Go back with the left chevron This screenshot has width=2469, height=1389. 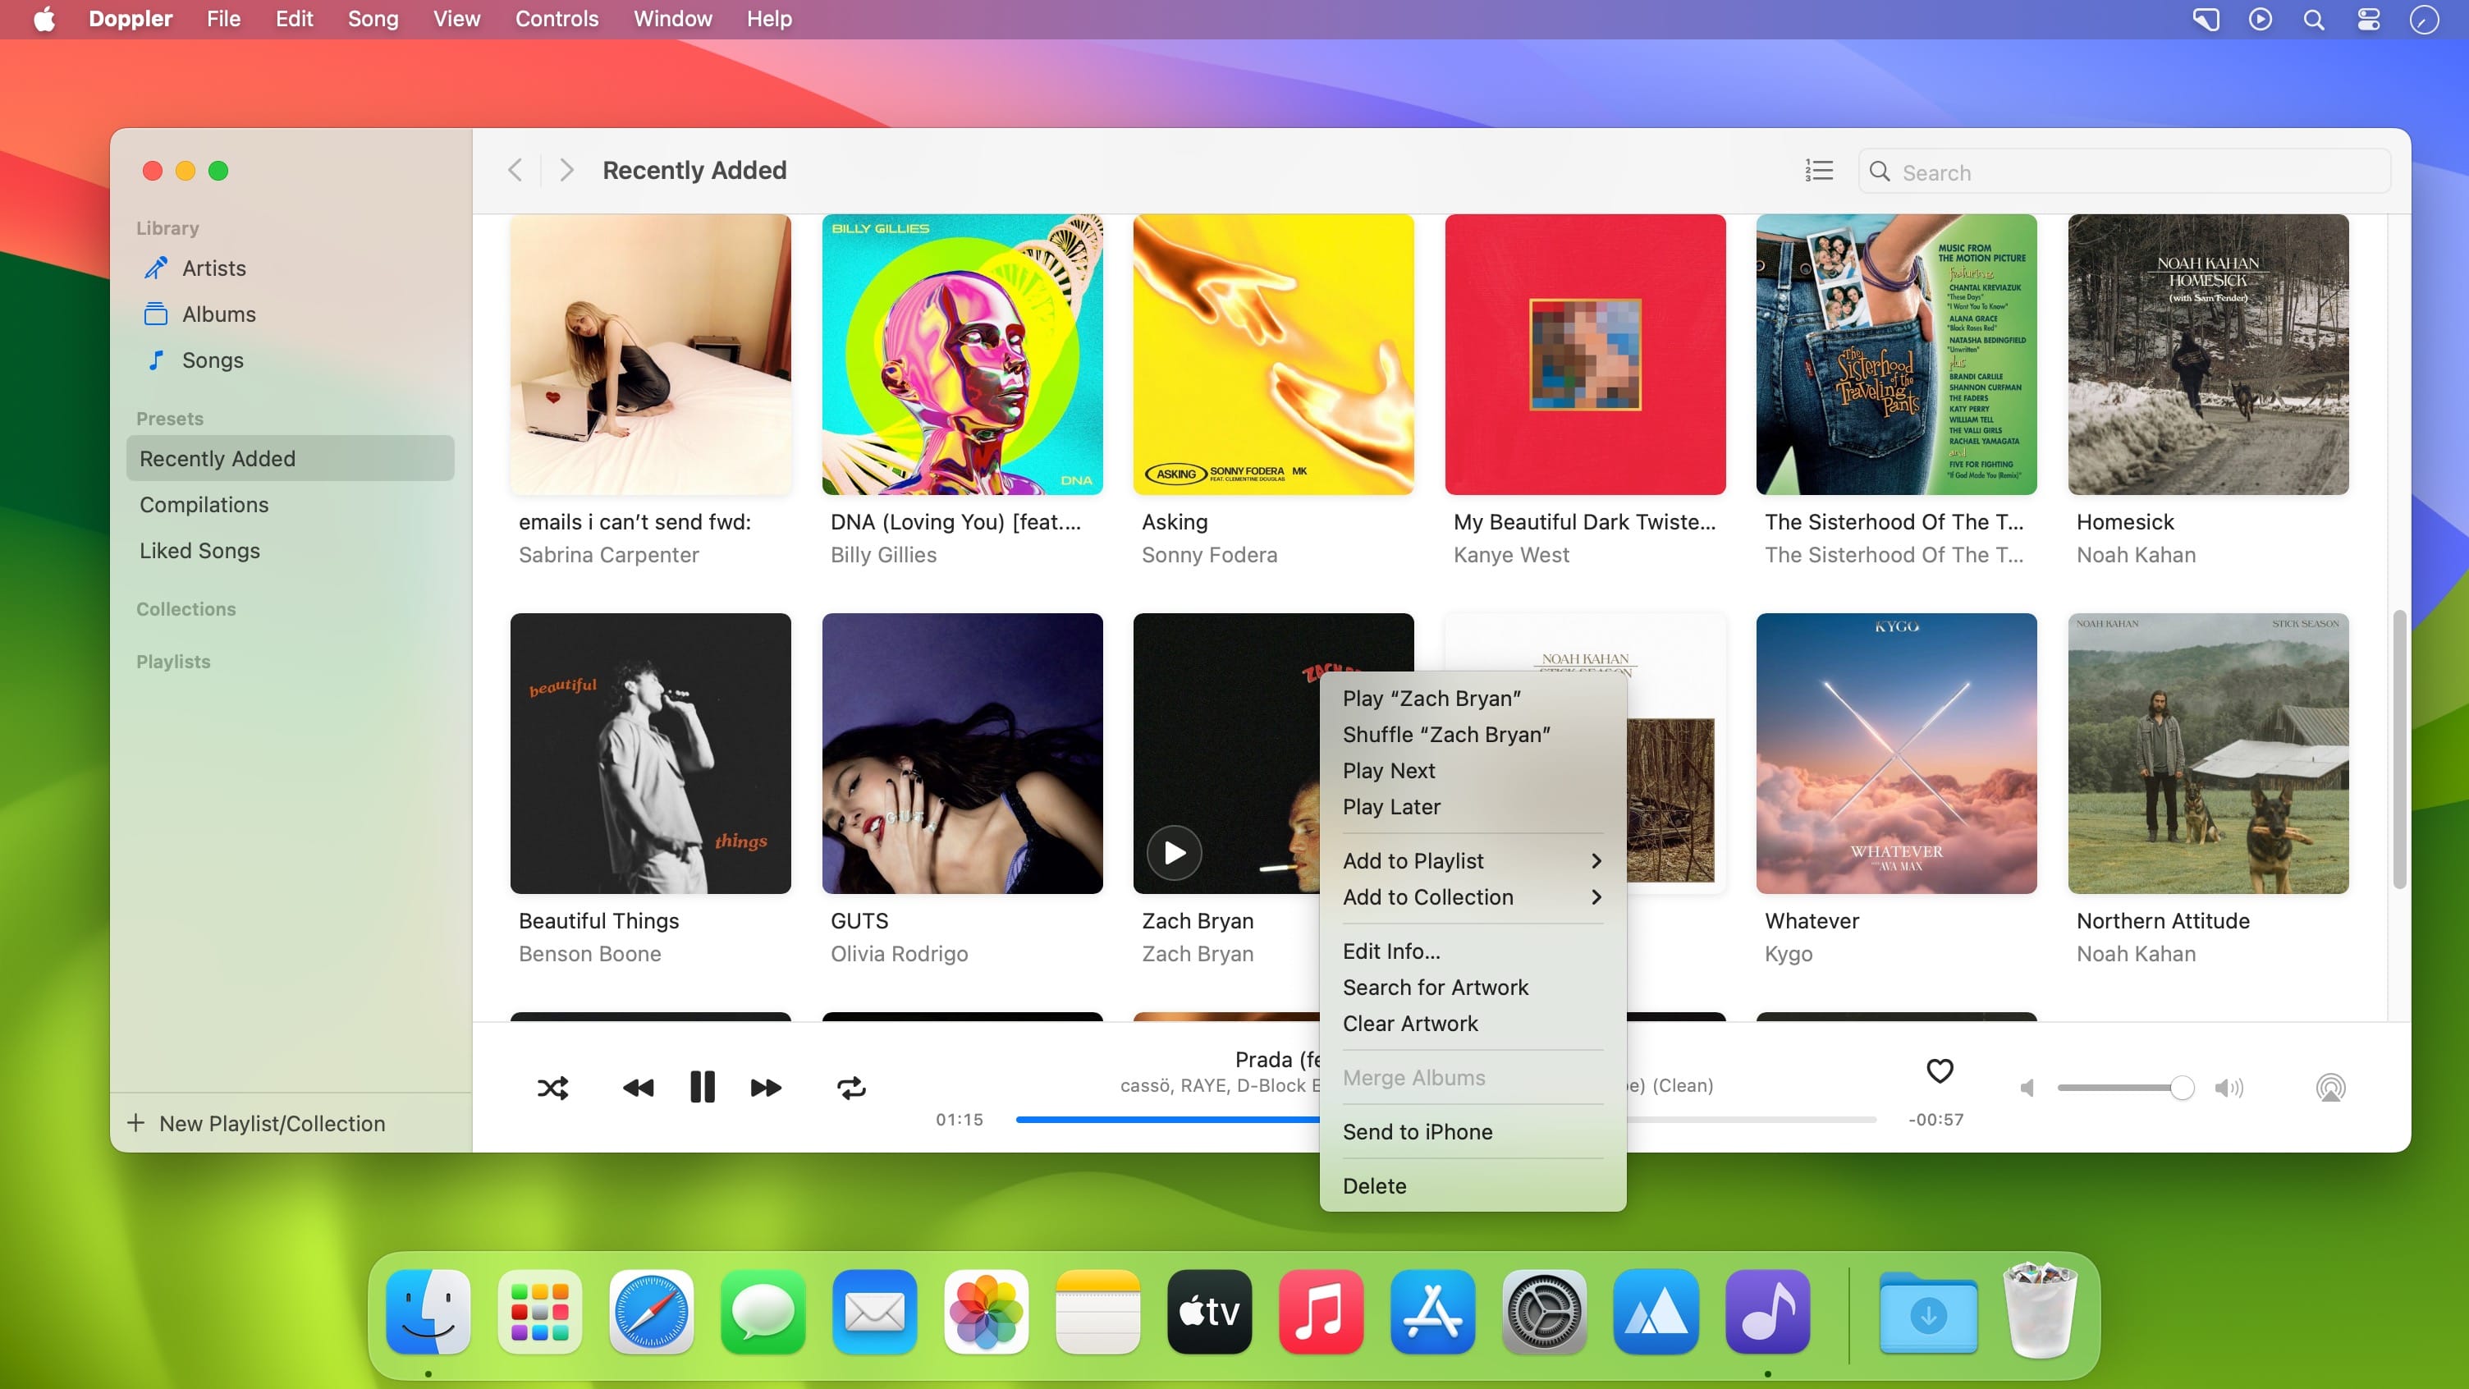(x=515, y=170)
